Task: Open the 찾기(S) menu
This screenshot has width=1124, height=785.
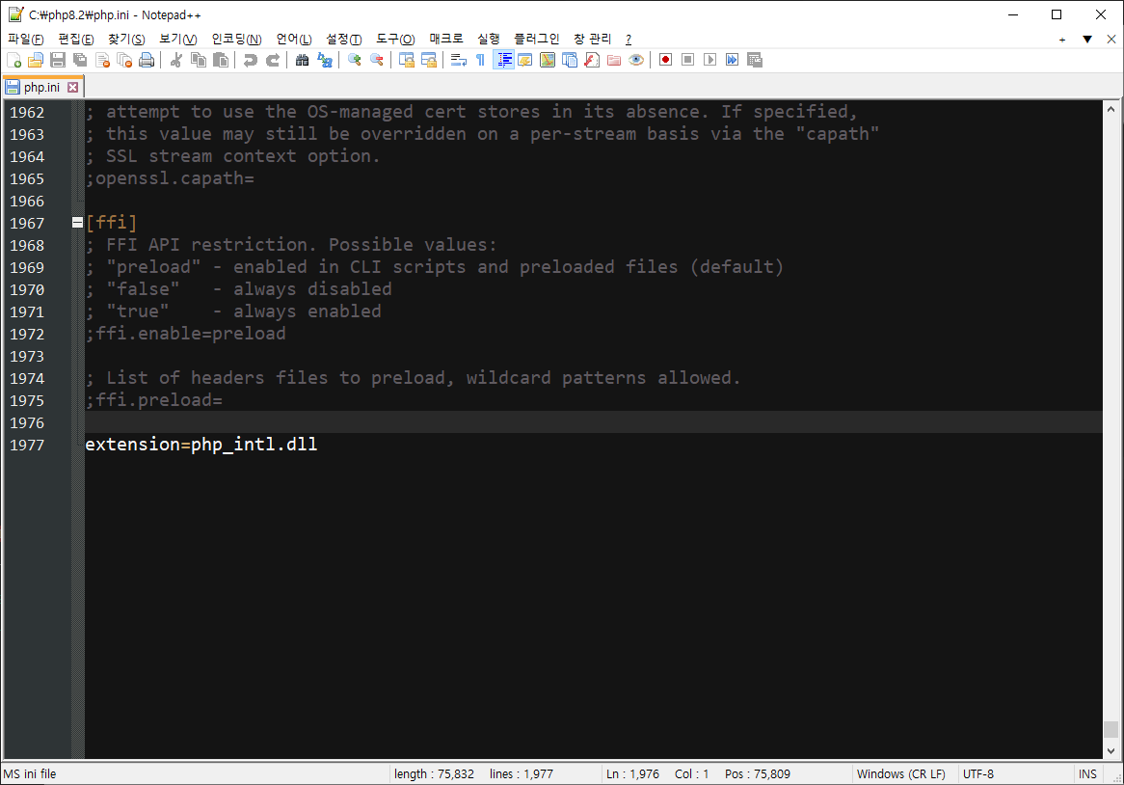Action: [x=126, y=39]
